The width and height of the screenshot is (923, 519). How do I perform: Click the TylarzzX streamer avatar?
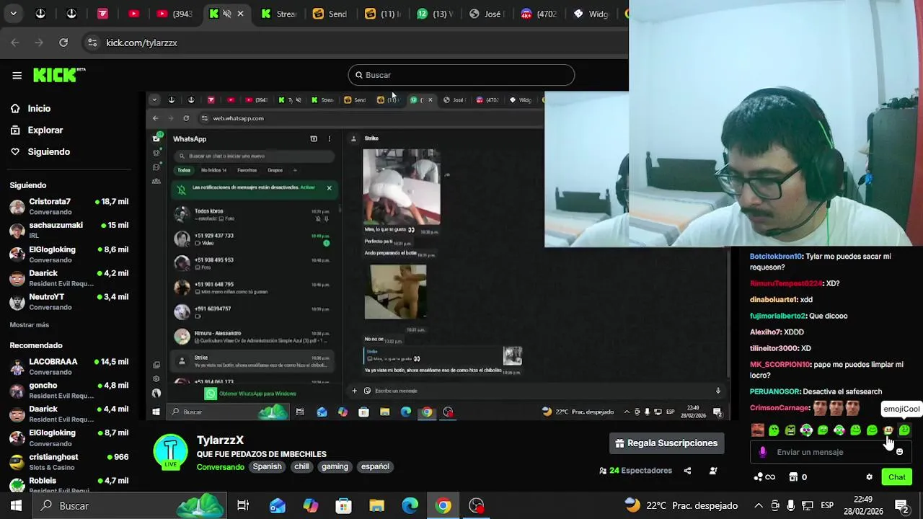pos(171,452)
